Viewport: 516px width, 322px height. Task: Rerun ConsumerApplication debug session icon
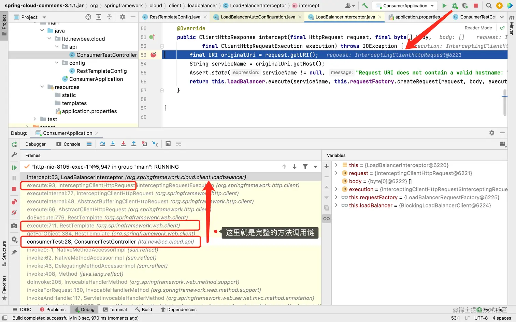tap(14, 144)
